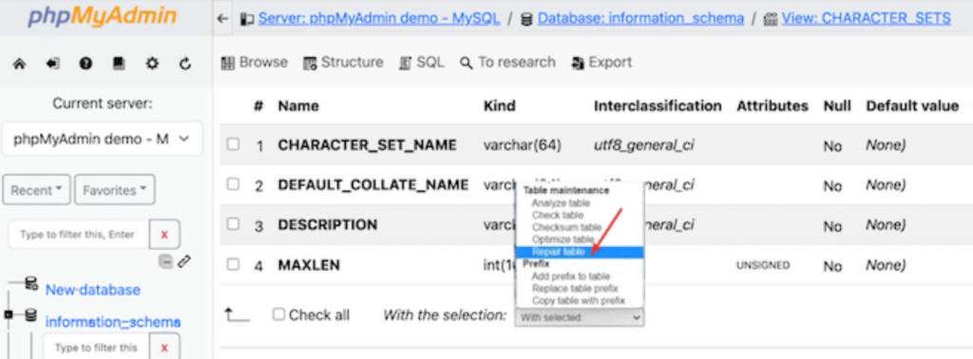Open settings with the gear icon
Screen dimensions: 973x359
[x=151, y=64]
